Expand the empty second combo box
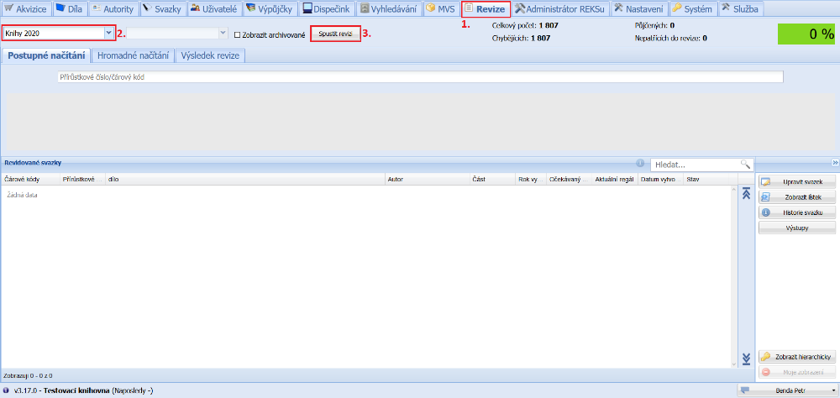The width and height of the screenshot is (840, 398). (x=223, y=34)
